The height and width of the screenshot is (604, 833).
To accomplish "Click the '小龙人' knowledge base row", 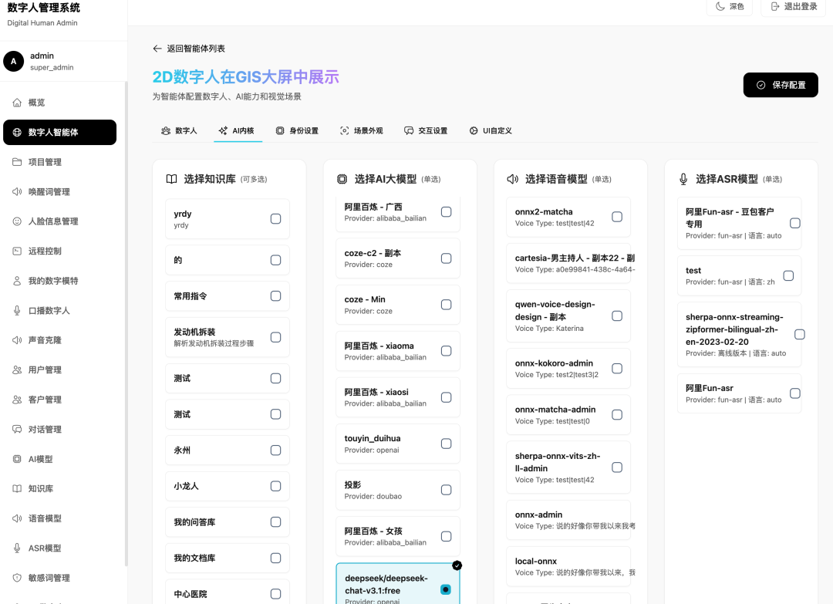I will pos(228,486).
